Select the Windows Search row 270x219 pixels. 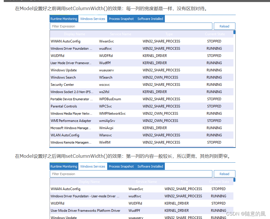tap(141, 77)
